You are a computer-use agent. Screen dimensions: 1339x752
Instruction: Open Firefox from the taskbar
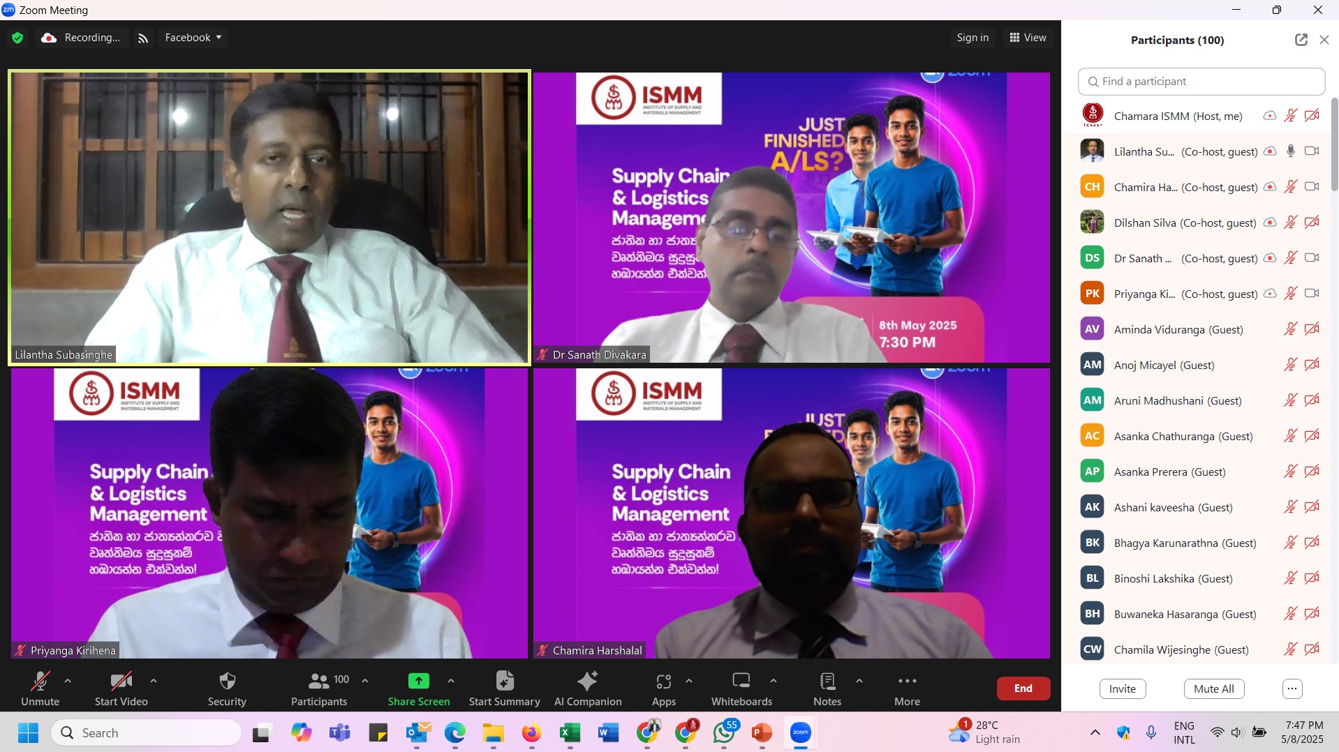click(x=531, y=733)
